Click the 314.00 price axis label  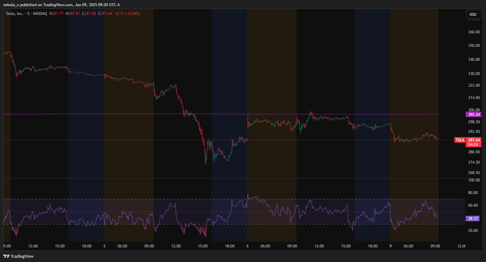point(473,98)
